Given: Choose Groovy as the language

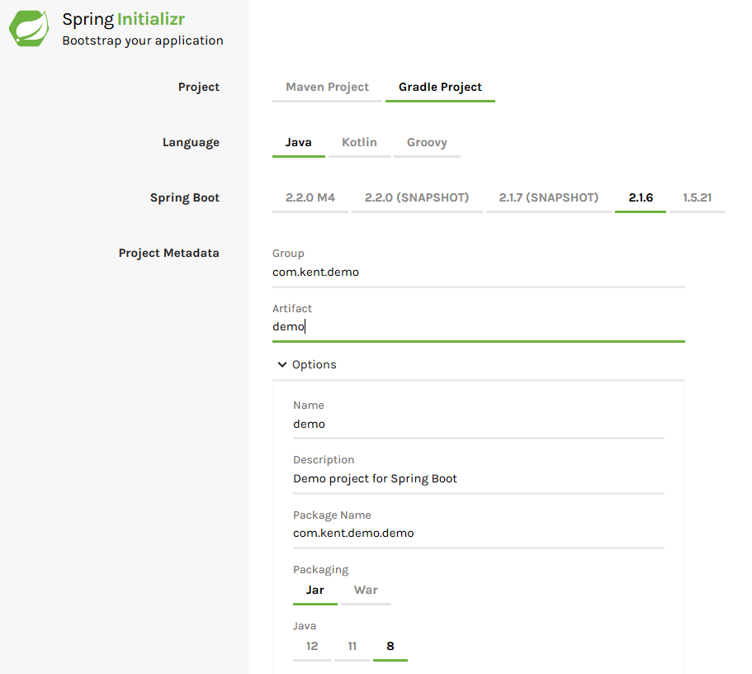Looking at the screenshot, I should (427, 142).
